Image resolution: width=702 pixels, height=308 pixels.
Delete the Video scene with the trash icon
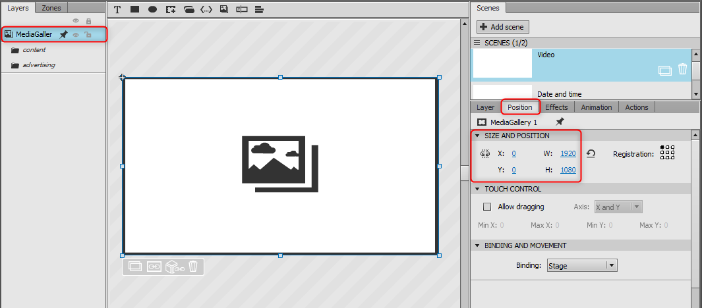pos(682,69)
